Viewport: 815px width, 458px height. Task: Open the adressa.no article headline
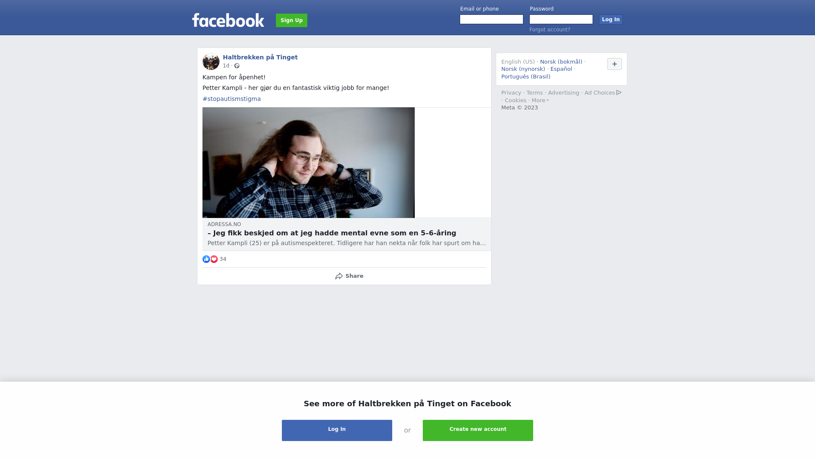click(x=332, y=233)
